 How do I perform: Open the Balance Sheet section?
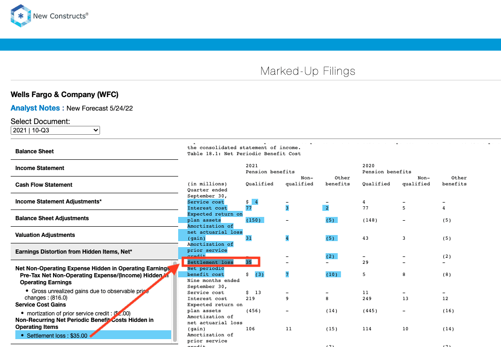(94, 151)
